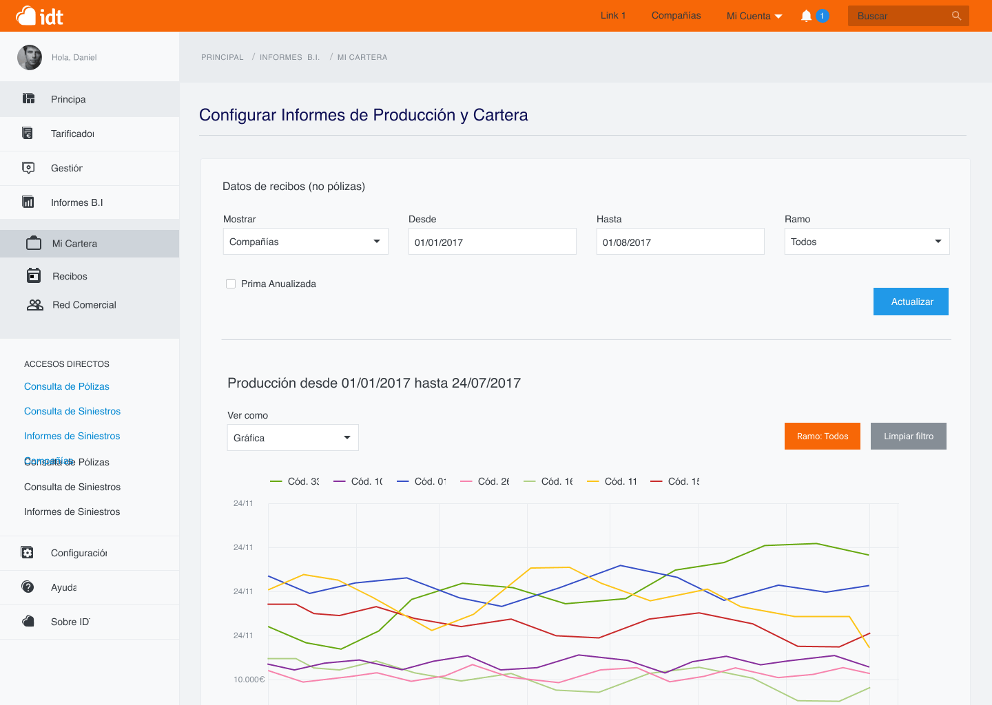Click the search magnifier icon
992x705 pixels.
956,16
